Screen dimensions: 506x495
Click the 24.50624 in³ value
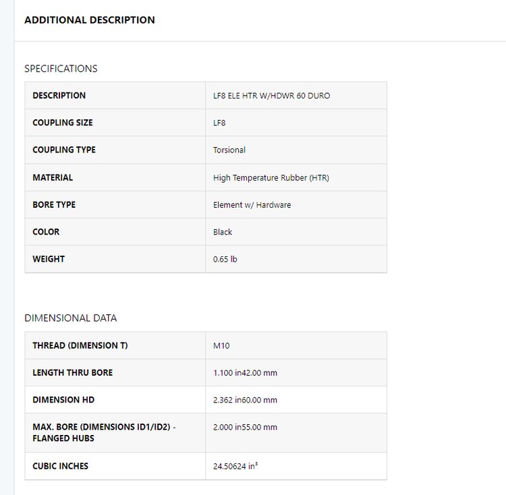click(236, 466)
